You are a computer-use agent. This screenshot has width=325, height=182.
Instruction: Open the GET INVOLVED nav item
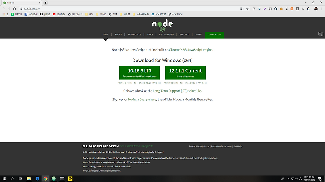tap(166, 35)
